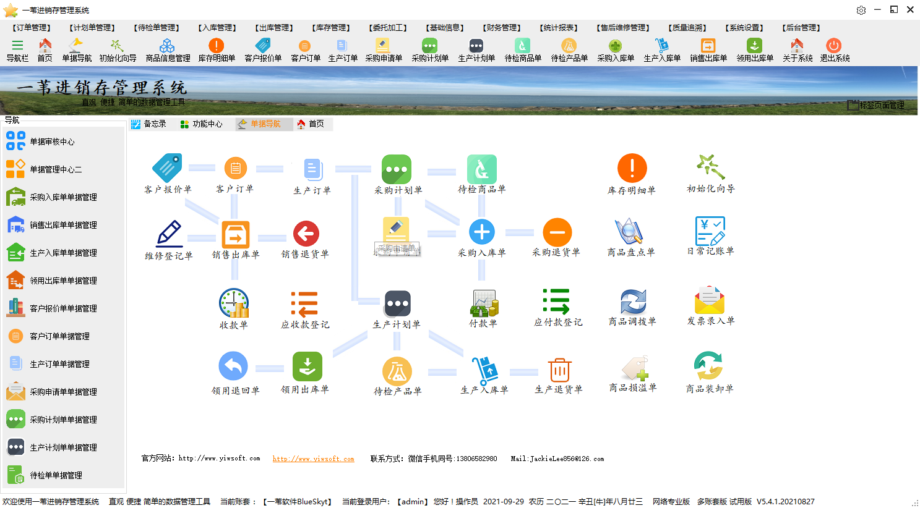Click the 库存管理 menu
The height and width of the screenshot is (508, 920).
331,28
